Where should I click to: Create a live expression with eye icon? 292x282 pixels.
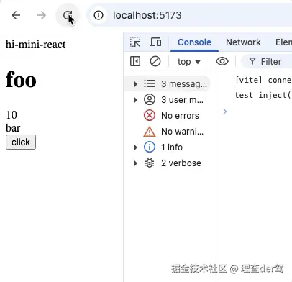[222, 61]
